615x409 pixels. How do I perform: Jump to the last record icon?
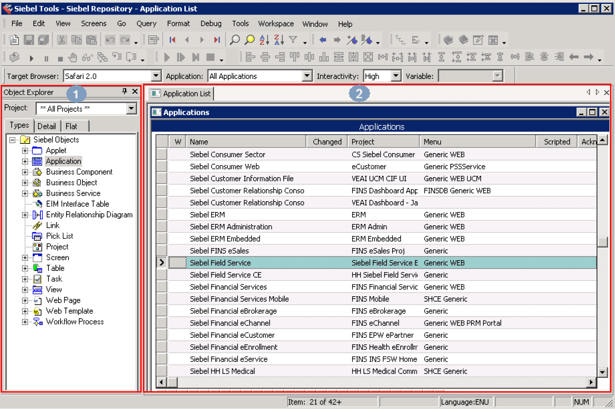point(217,40)
